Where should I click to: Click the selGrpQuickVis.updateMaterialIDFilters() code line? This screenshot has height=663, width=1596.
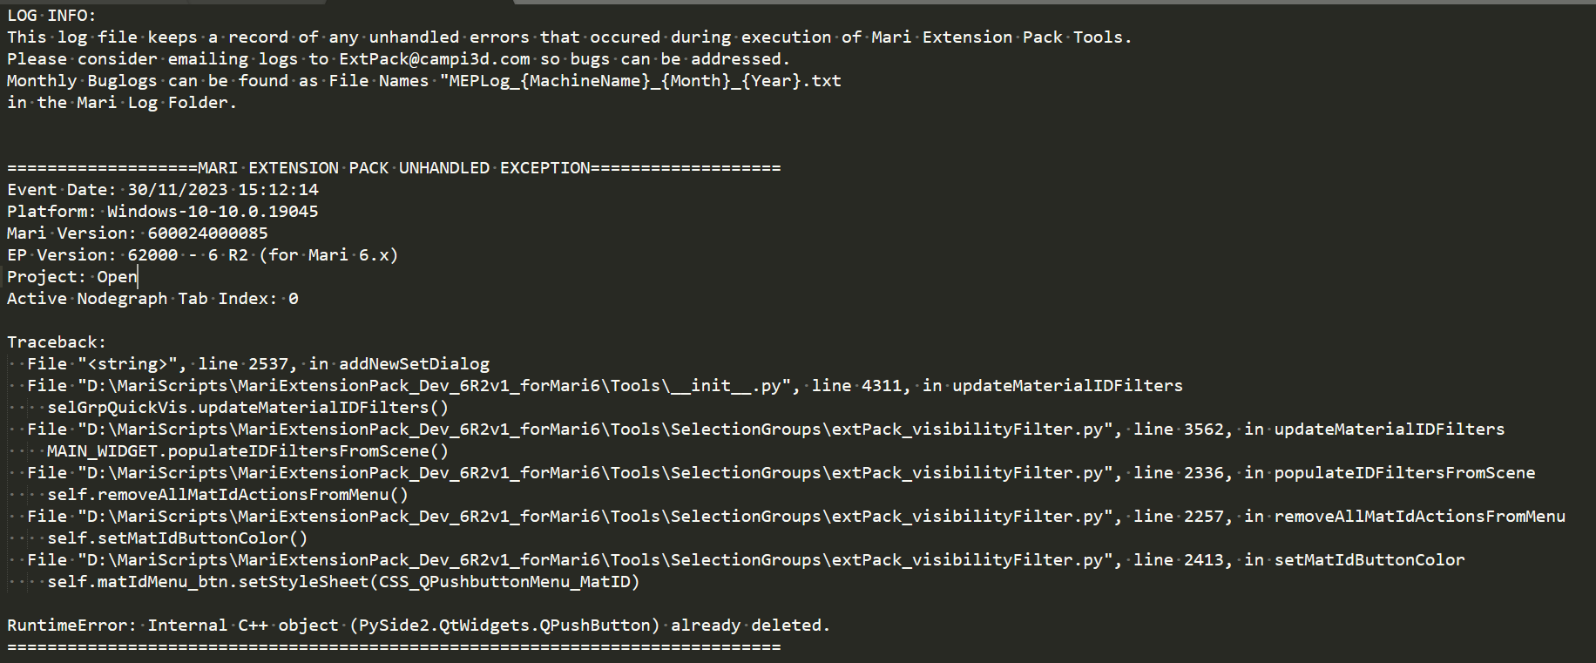click(247, 408)
